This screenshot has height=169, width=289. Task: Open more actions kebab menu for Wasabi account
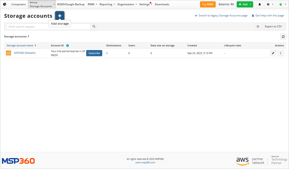click(281, 53)
